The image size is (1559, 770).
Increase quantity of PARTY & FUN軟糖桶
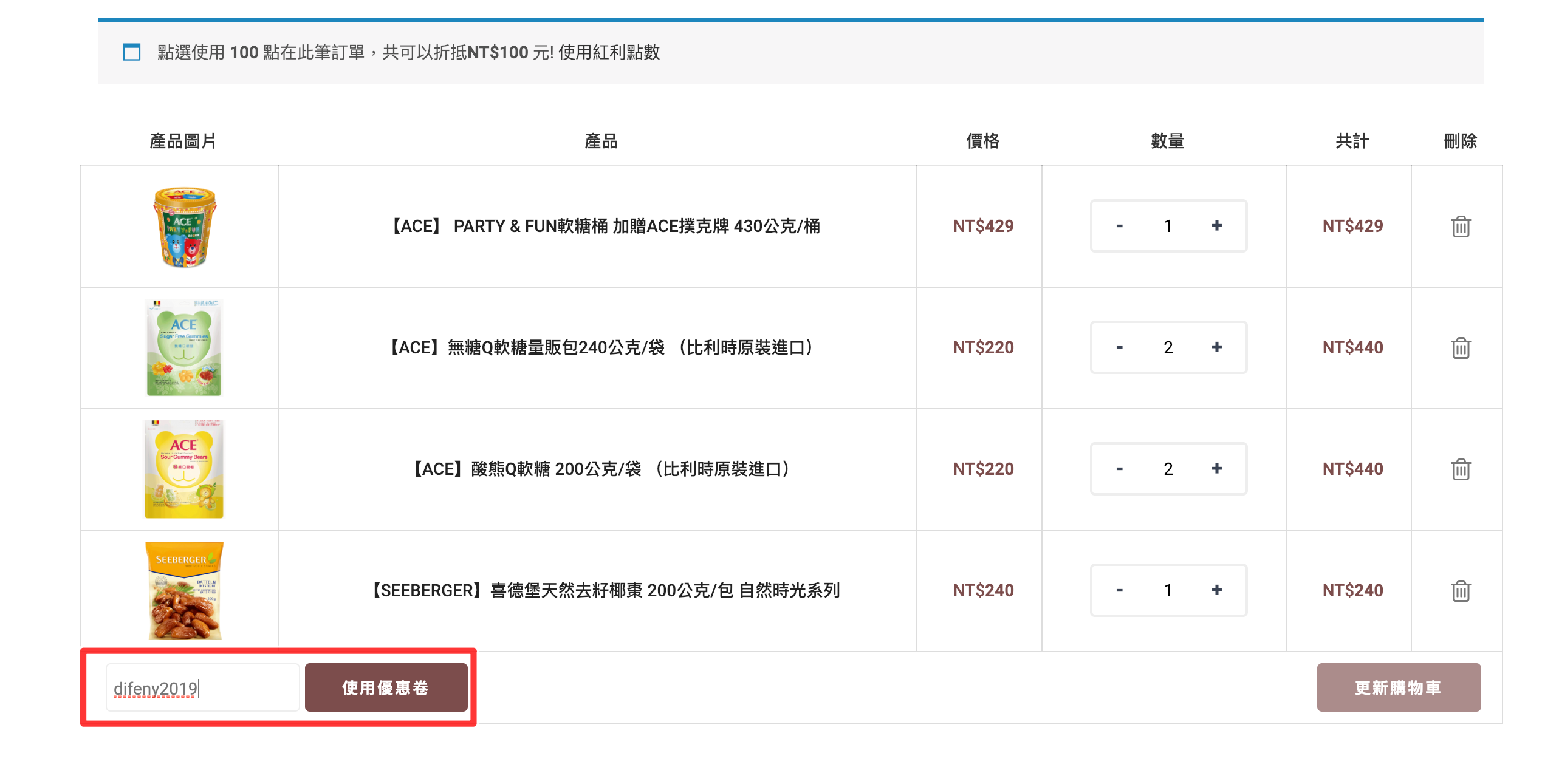(x=1216, y=226)
